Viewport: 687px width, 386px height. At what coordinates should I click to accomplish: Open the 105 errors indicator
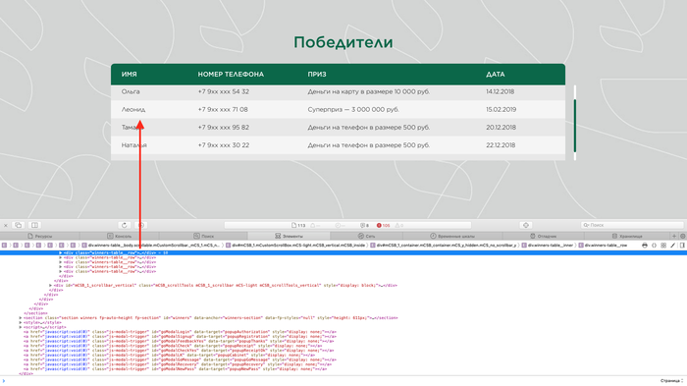pos(384,226)
